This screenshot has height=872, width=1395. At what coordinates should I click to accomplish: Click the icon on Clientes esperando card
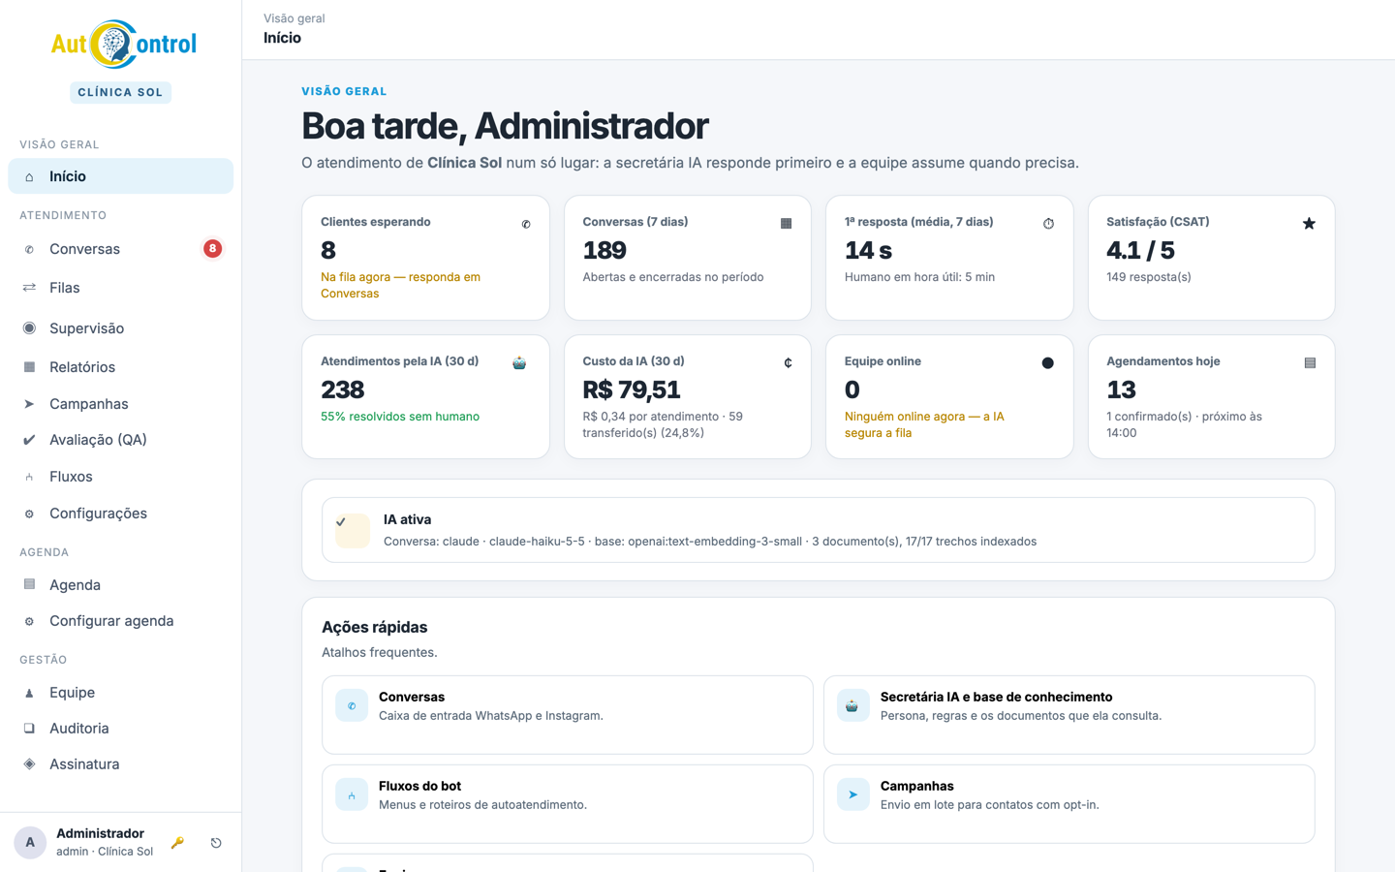pos(526,224)
